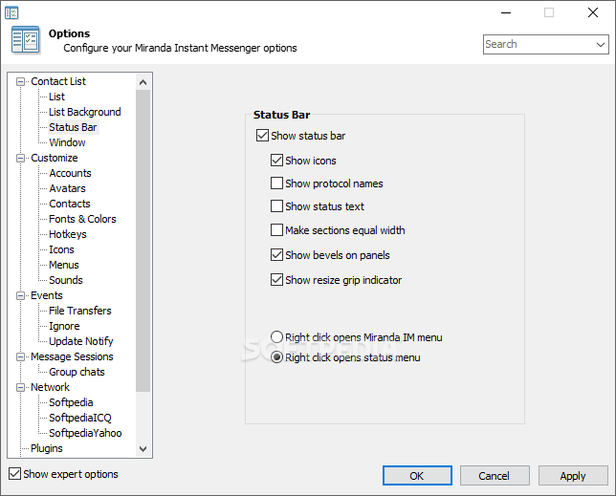616x496 pixels.
Task: Select the Message Sessions category label
Action: pos(72,356)
